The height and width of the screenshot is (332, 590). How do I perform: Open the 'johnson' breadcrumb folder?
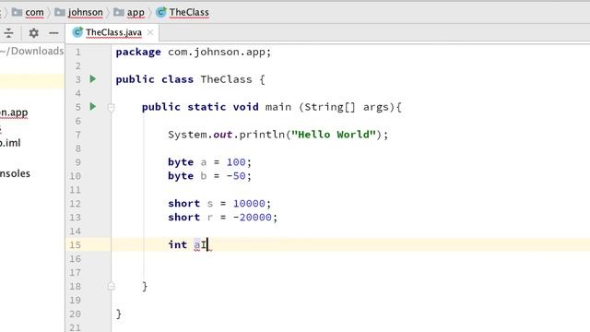[86, 12]
